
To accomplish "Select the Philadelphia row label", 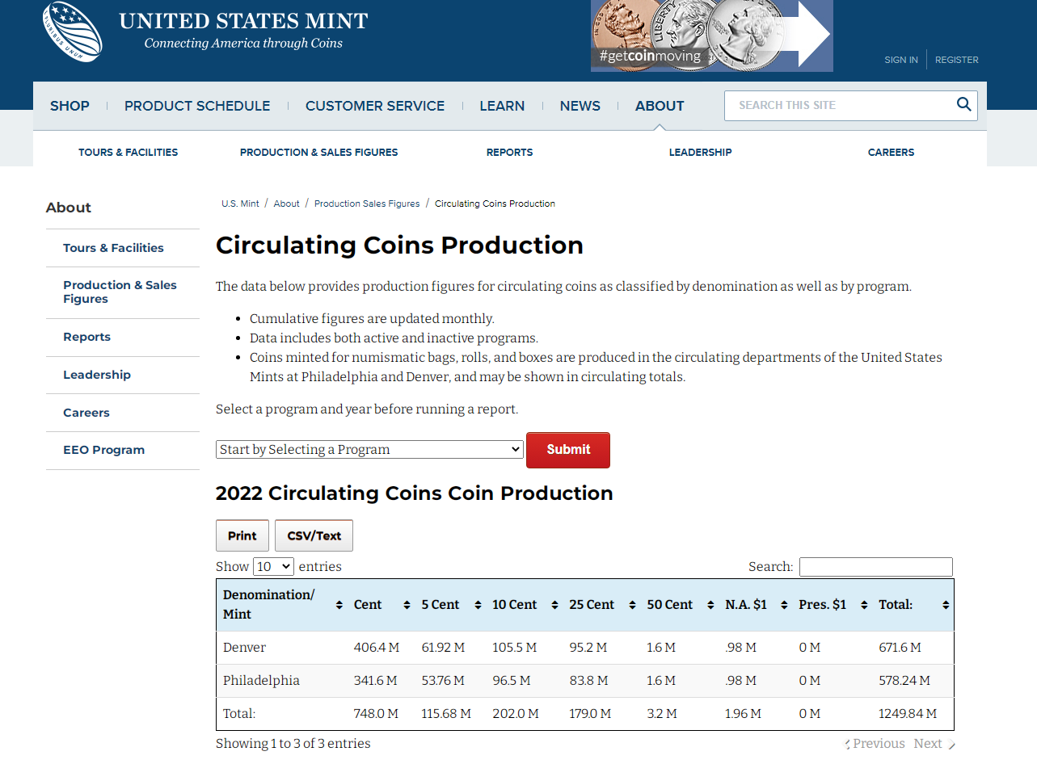I will point(261,681).
